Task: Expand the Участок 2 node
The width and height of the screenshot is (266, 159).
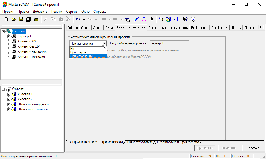Action: point(8,99)
